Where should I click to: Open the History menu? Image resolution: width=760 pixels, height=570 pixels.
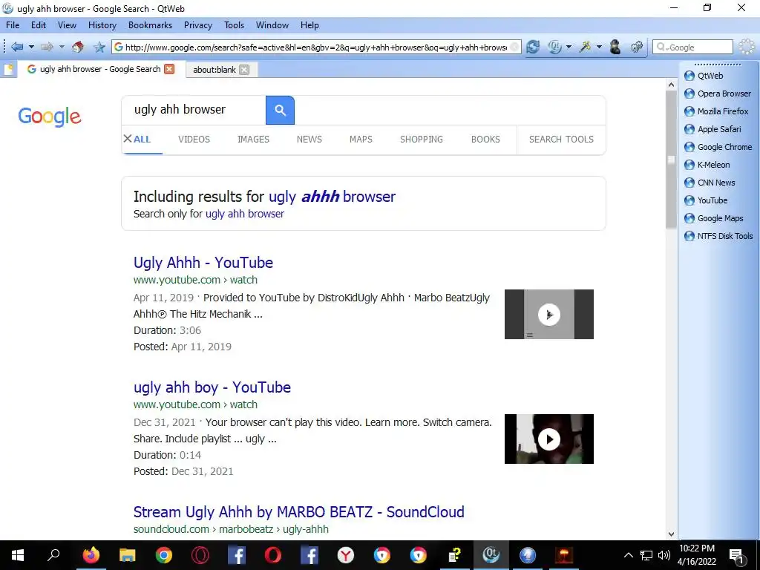tap(102, 25)
